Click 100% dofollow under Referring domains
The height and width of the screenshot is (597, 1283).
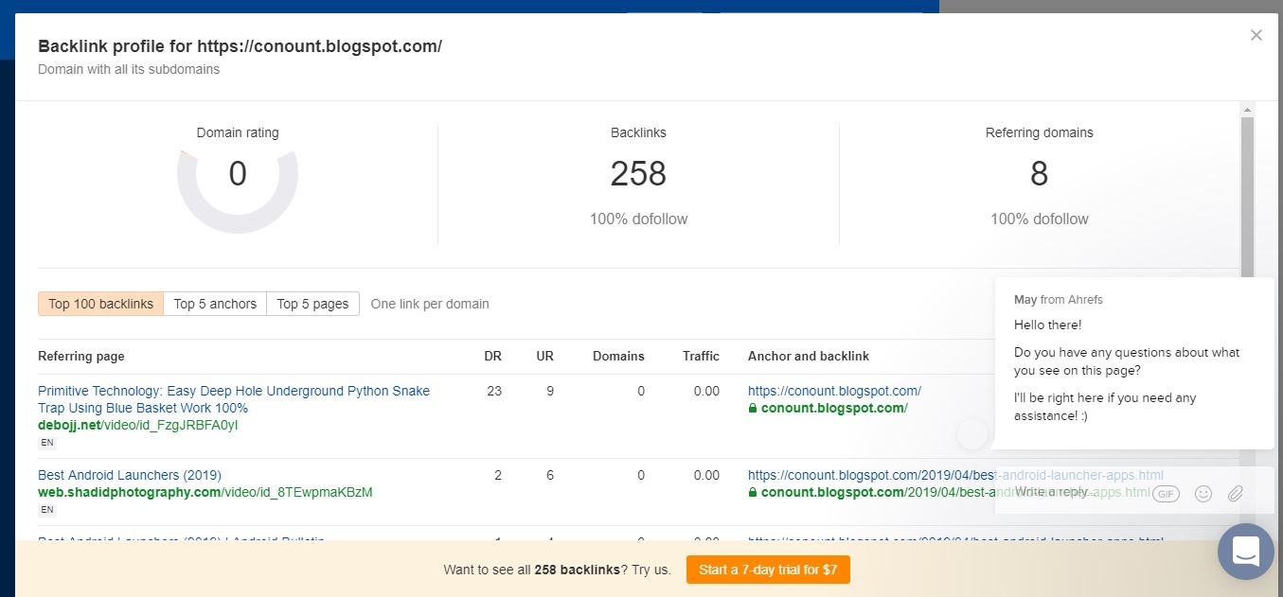pos(1039,219)
